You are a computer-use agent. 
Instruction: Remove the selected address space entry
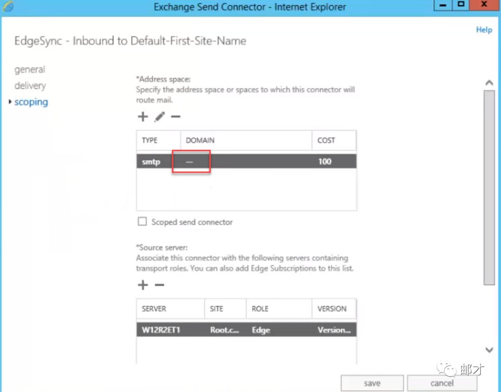175,117
